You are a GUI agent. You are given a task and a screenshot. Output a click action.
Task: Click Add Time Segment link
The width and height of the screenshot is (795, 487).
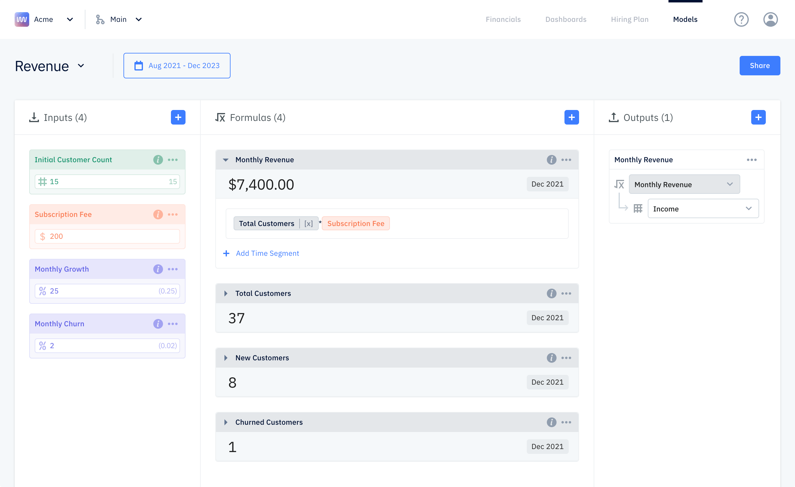[267, 254]
